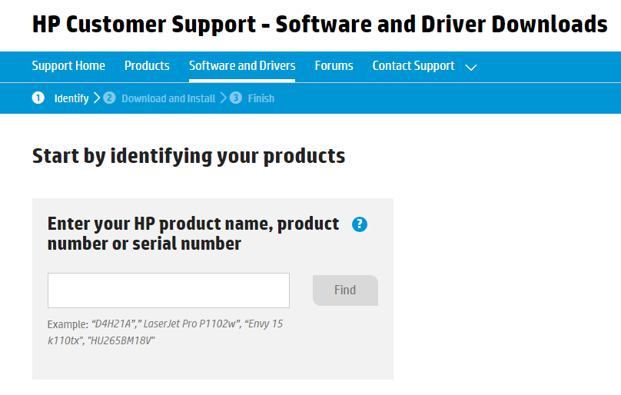The height and width of the screenshot is (395, 621).
Task: Click the example product names hint text
Action: tap(165, 332)
